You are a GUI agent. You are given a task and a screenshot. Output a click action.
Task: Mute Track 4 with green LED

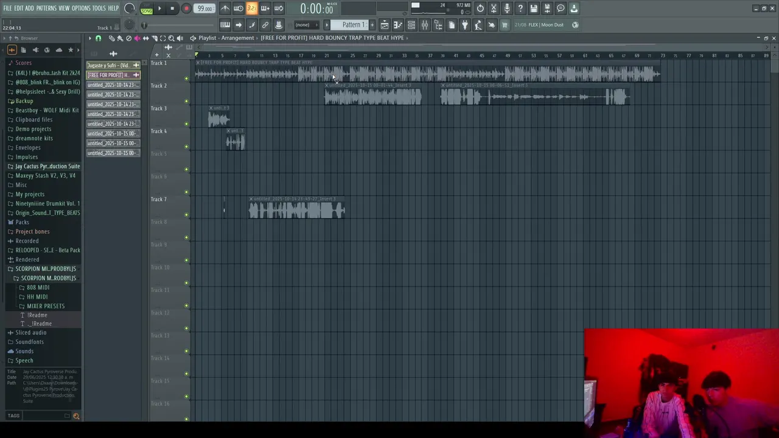pyautogui.click(x=186, y=146)
